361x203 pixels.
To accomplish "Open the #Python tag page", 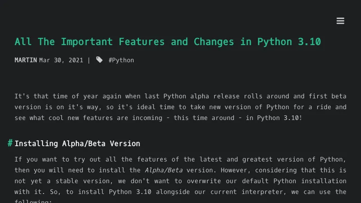I will (x=121, y=60).
